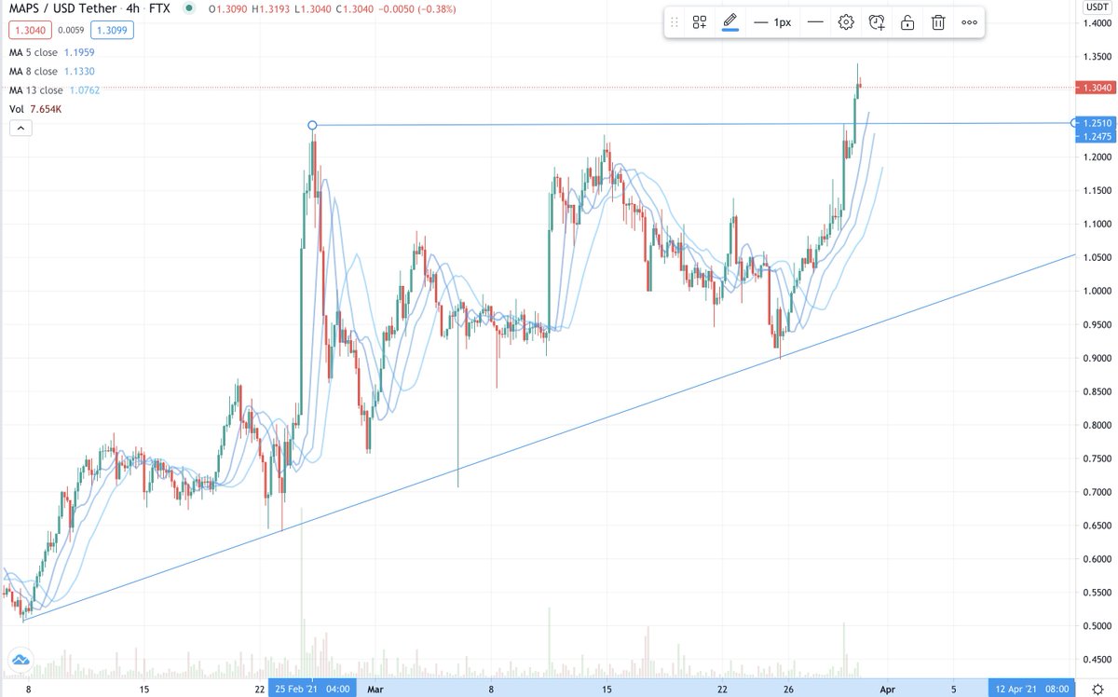Toggle the lock on the trend line drawing
The image size is (1118, 697).
[907, 21]
